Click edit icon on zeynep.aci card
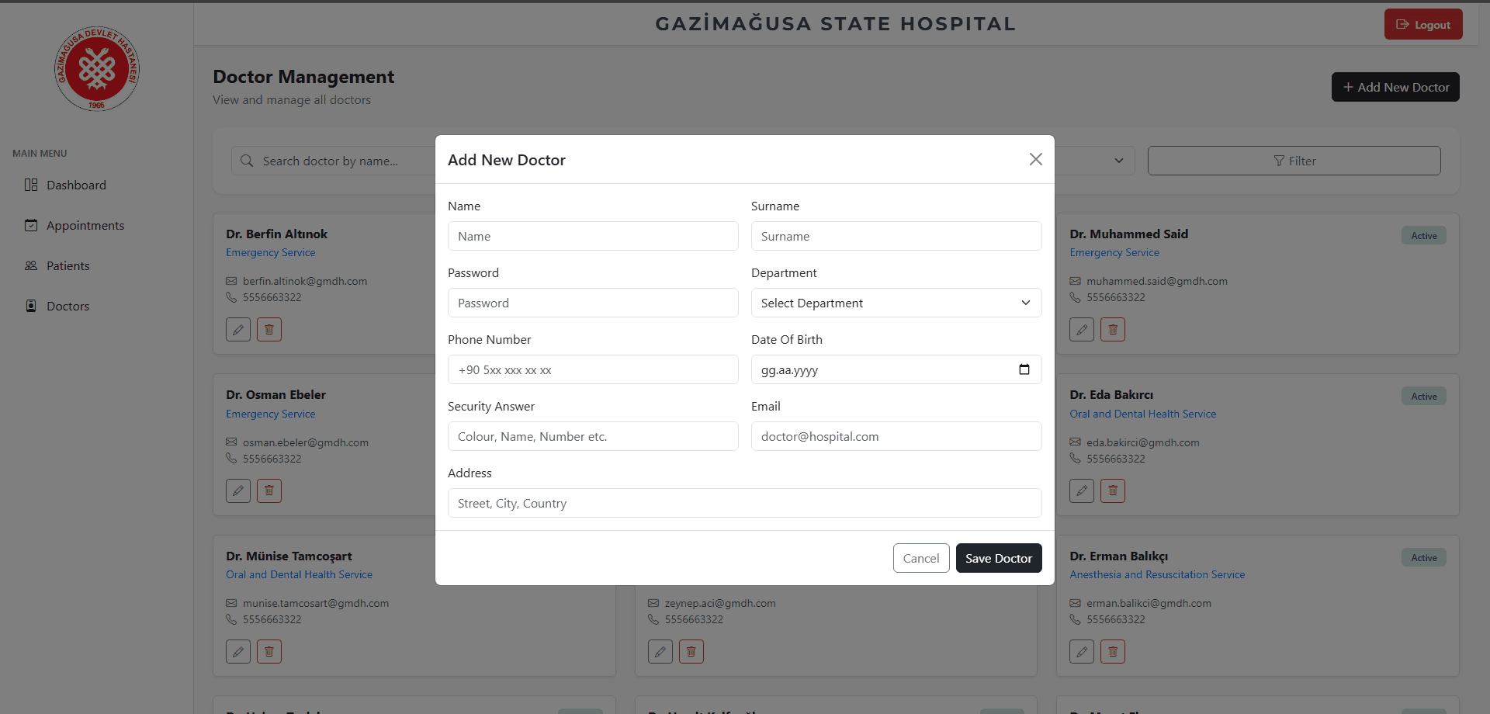 tap(660, 652)
